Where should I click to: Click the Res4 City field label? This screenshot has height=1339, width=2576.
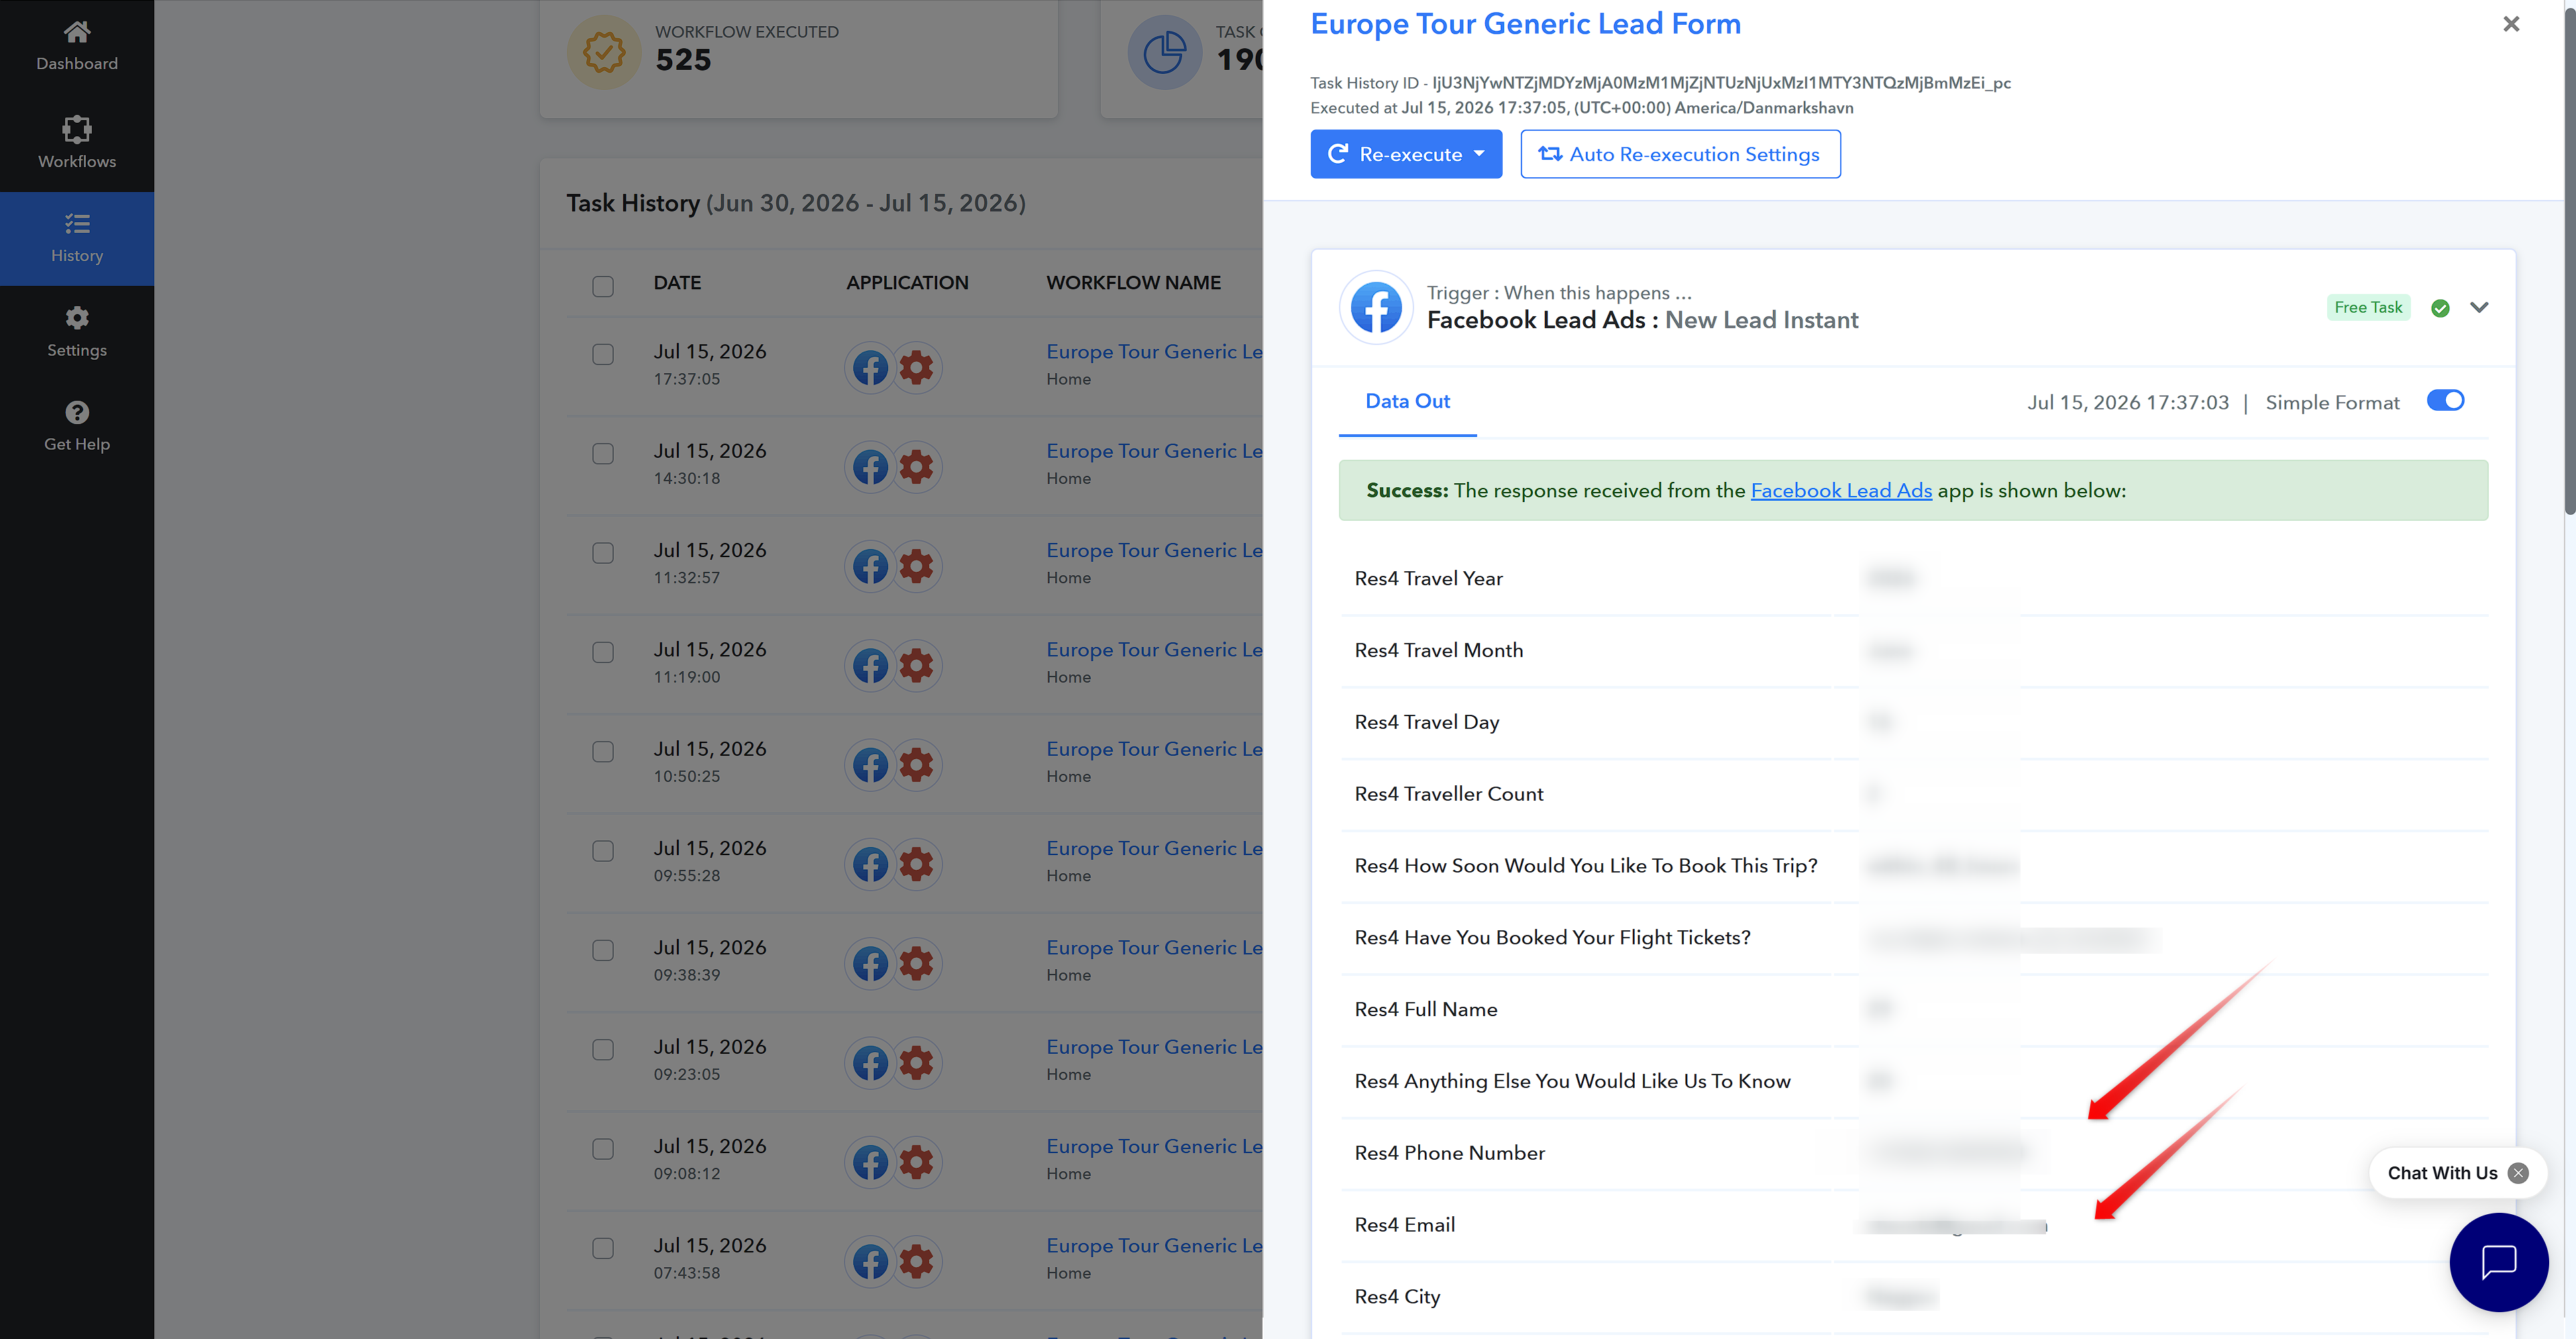(1397, 1297)
